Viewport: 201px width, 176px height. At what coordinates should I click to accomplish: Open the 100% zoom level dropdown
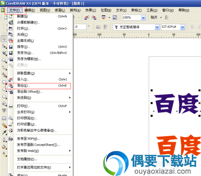click(x=144, y=18)
